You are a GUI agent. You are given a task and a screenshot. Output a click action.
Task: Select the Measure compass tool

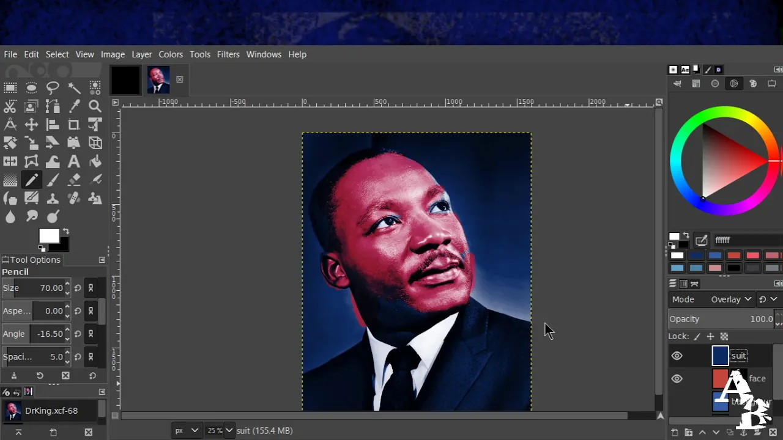point(10,125)
